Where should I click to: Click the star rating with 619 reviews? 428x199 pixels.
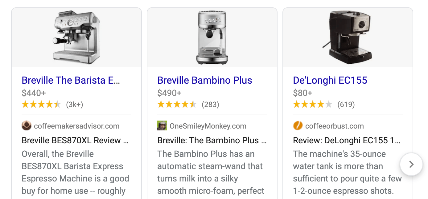[x=313, y=105]
